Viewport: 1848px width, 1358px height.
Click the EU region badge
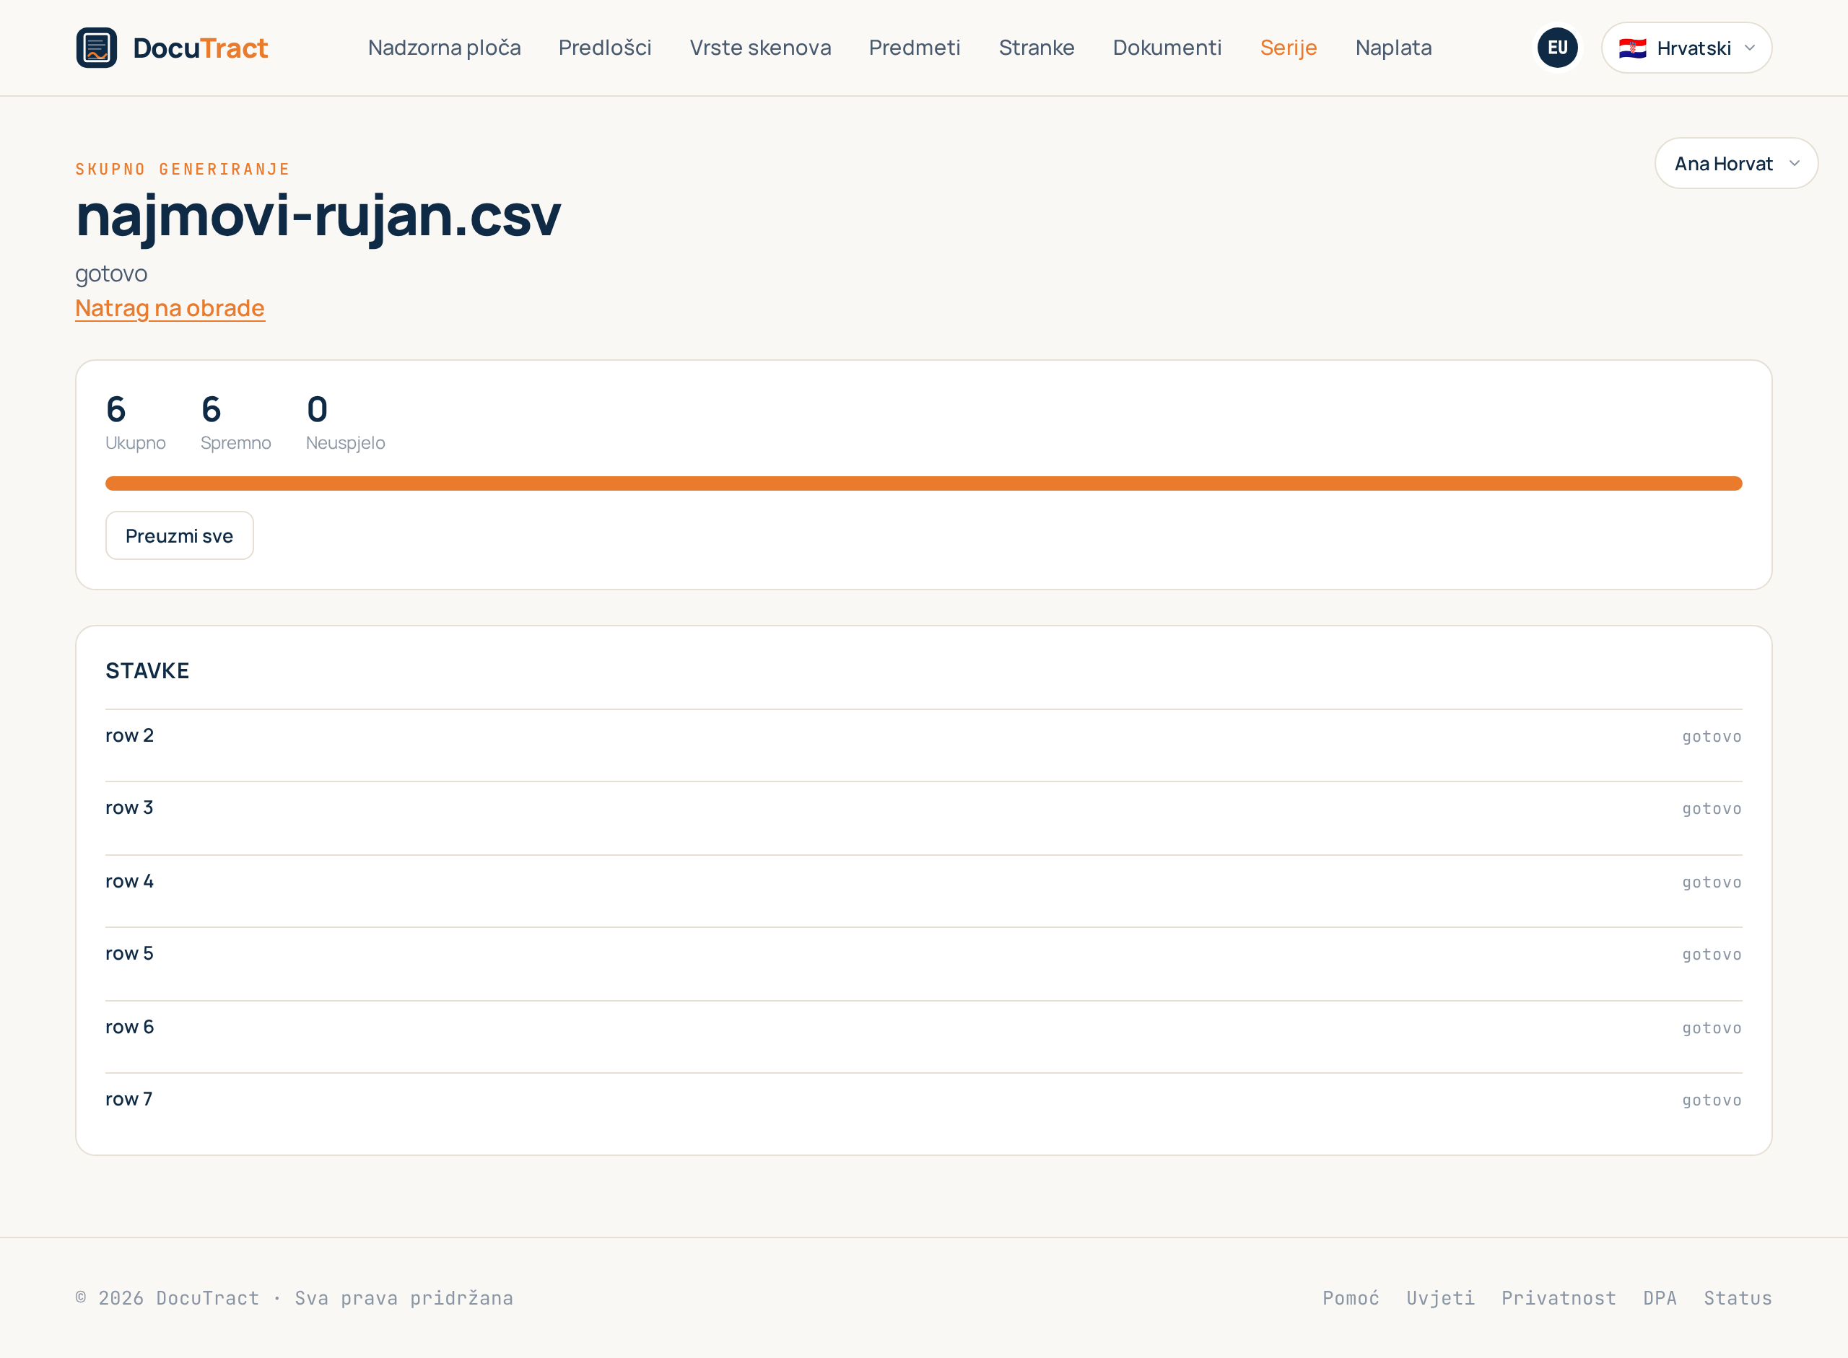tap(1557, 48)
